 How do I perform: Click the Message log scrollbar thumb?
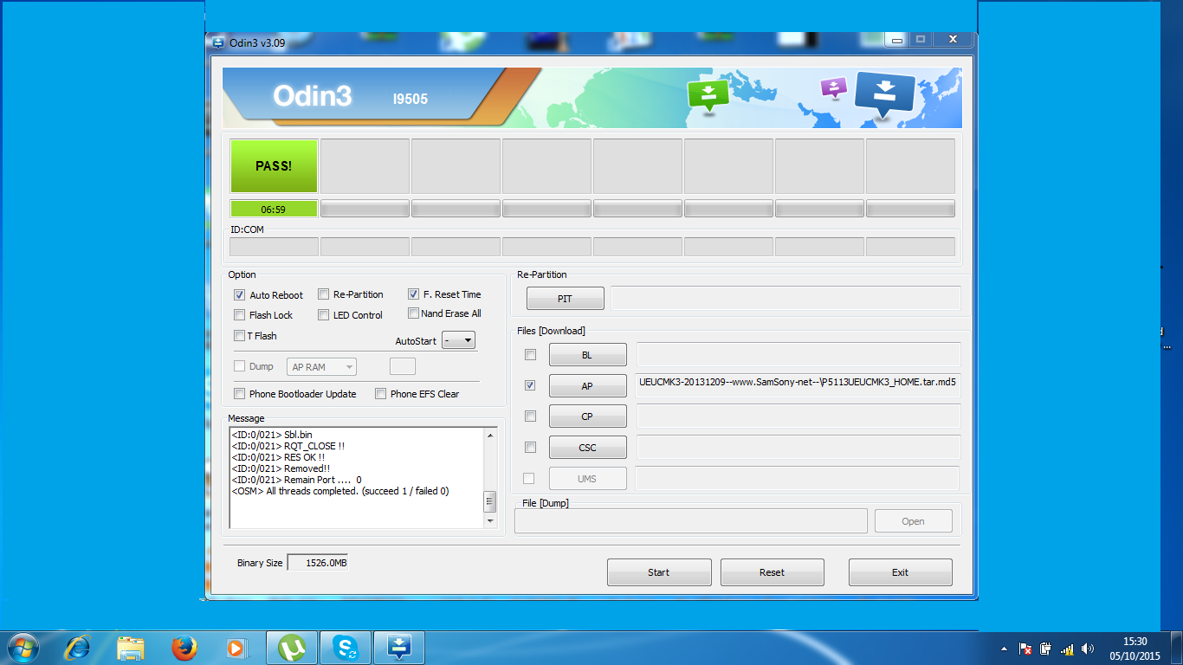[490, 502]
